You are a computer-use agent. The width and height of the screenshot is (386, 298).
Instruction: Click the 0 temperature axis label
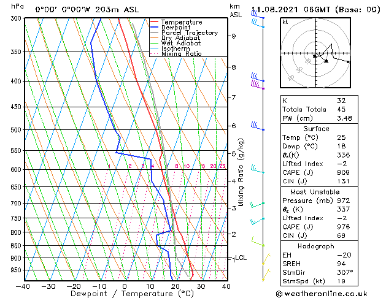125,286
